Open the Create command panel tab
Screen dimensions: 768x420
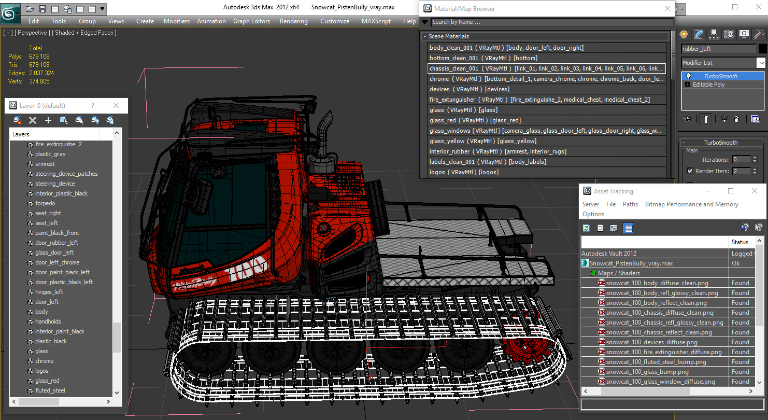click(x=684, y=35)
